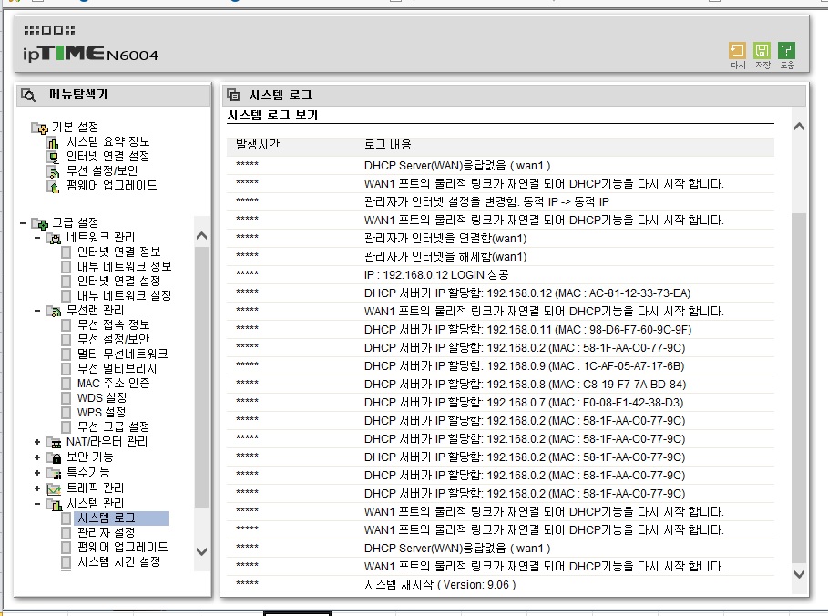
Task: Click the icon beside 특수기능
Action: click(54, 473)
